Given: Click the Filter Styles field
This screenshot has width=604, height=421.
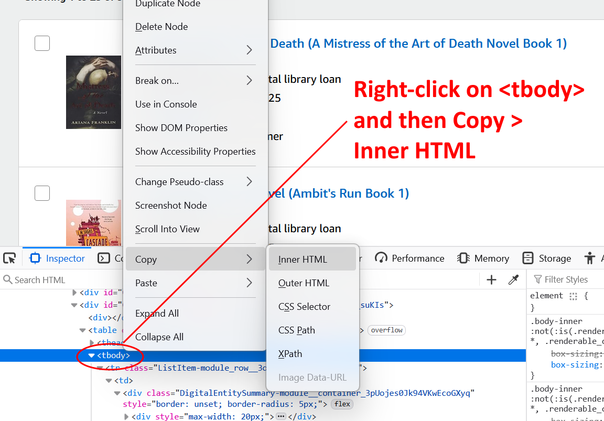Looking at the screenshot, I should pyautogui.click(x=566, y=279).
